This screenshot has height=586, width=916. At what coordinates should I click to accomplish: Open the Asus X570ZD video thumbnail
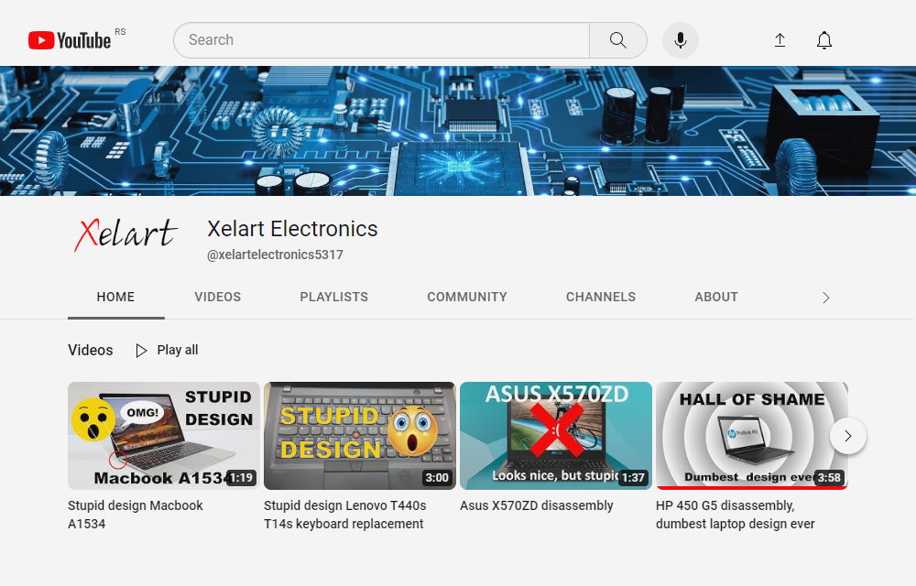(556, 436)
